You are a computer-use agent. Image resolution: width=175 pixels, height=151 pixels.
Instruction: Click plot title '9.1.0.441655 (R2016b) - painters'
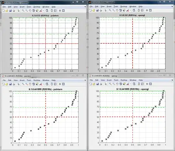[x=46, y=89]
